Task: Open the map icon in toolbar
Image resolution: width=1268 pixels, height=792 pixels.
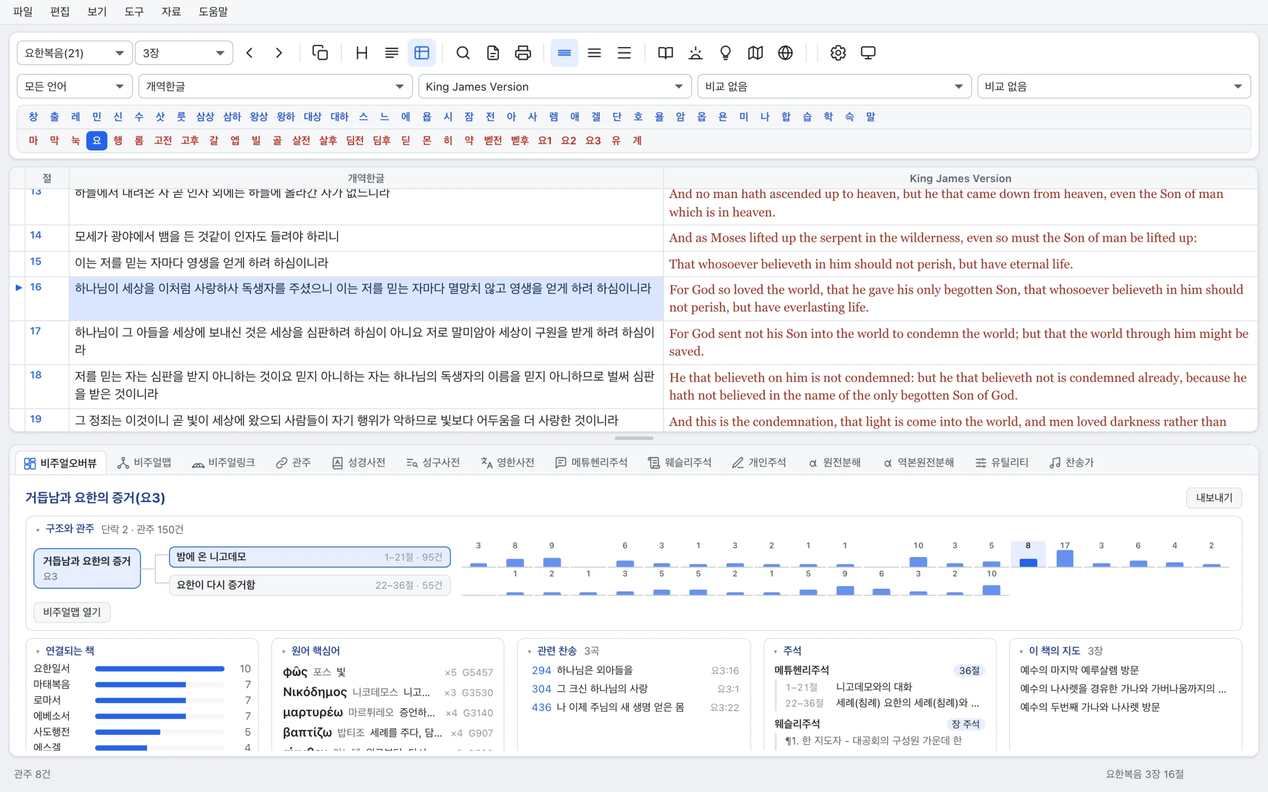Action: point(756,53)
